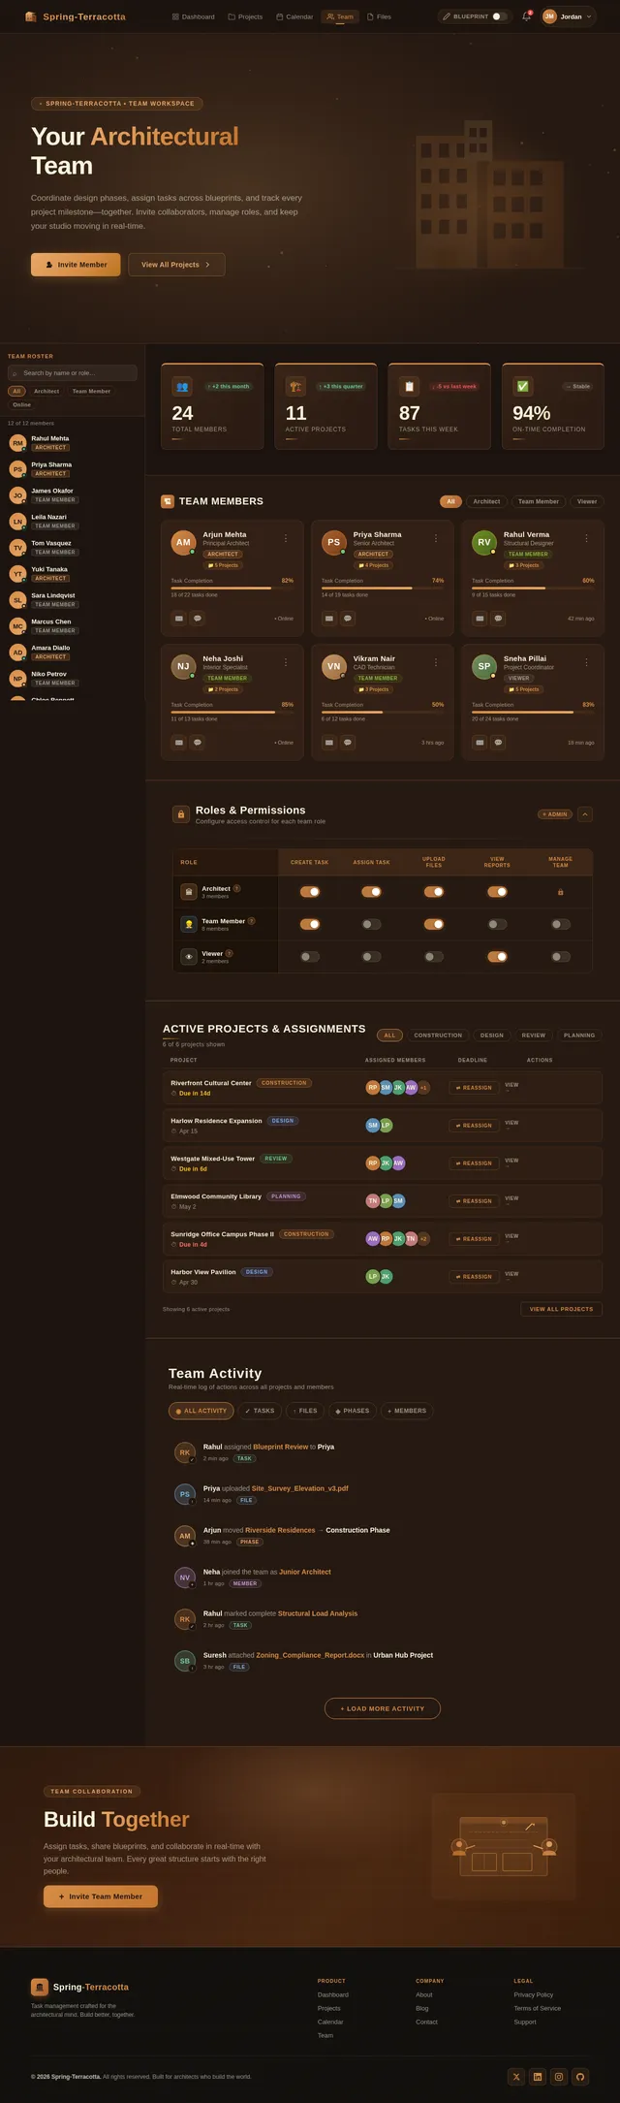Toggle the Blueprint mode switch
Viewport: 620px width, 2103px height.
[498, 16]
